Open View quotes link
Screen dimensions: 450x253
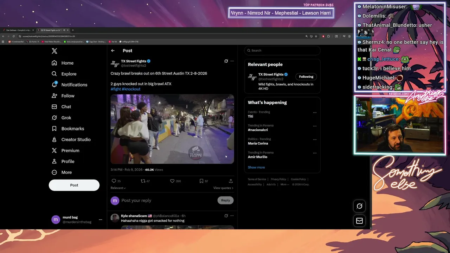coord(223,188)
